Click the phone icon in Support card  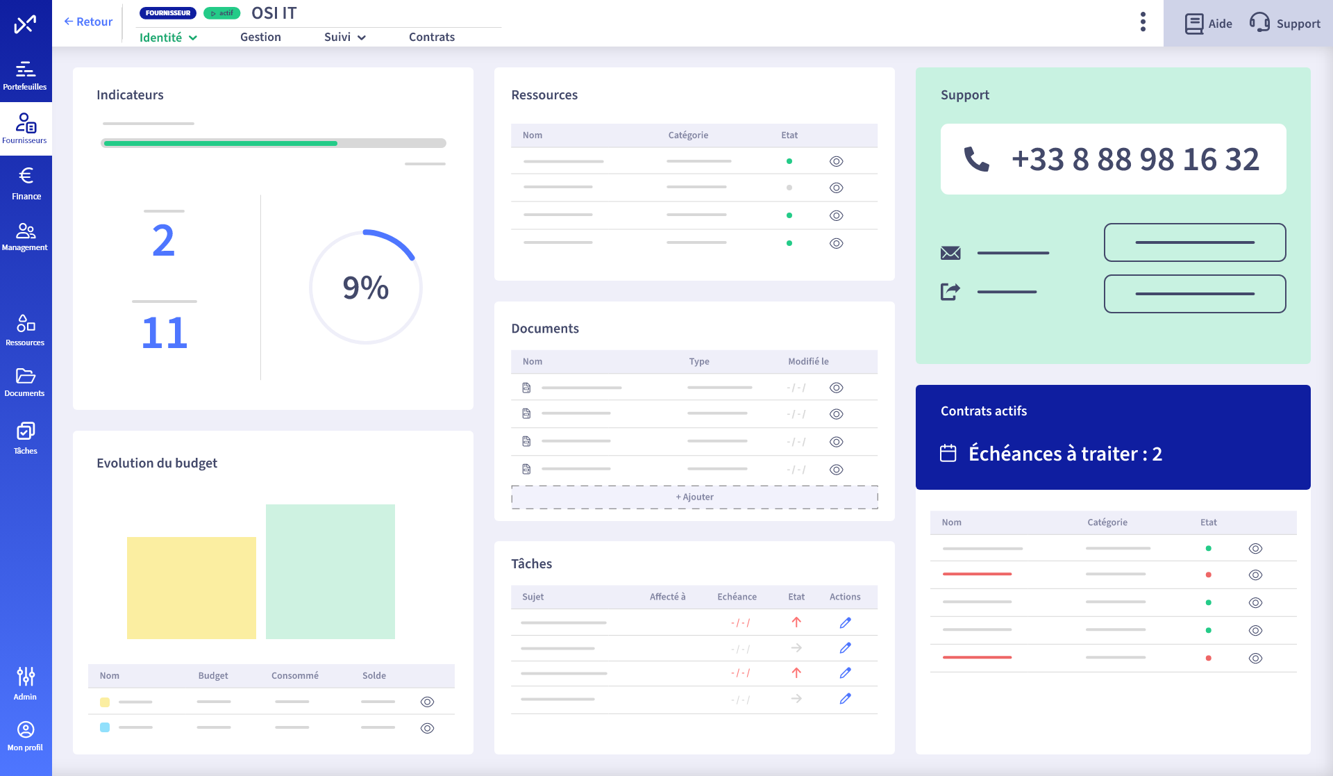[x=976, y=159]
